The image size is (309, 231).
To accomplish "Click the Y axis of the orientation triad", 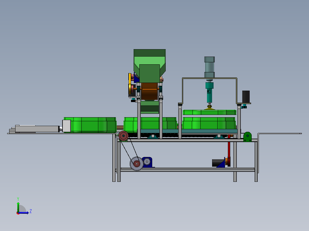I will [18, 207].
